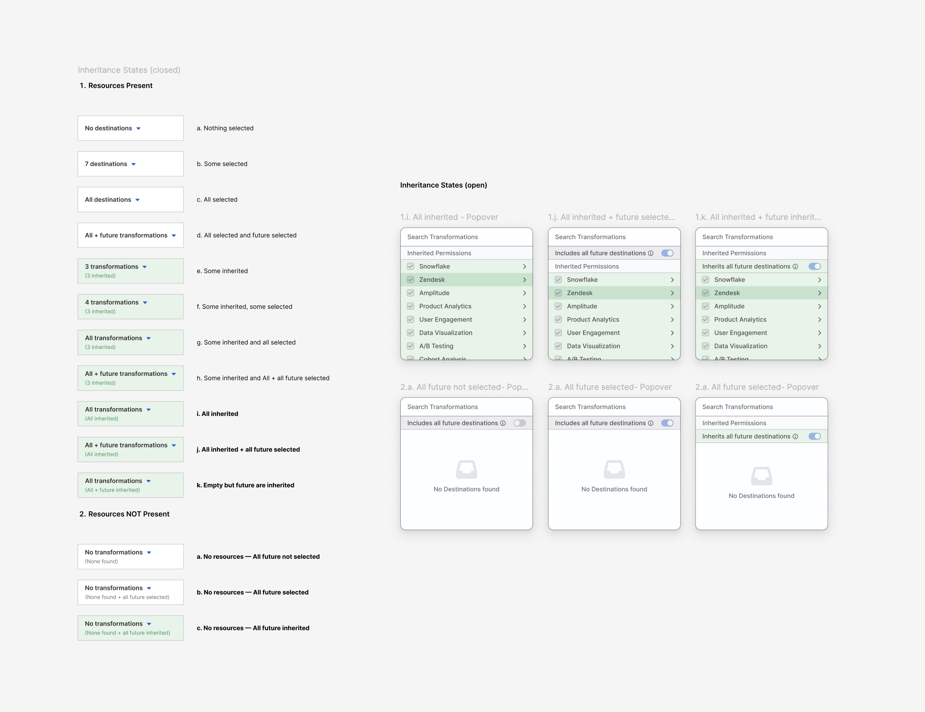
Task: Enable the off toggle for including future destinations
Action: pyautogui.click(x=519, y=423)
